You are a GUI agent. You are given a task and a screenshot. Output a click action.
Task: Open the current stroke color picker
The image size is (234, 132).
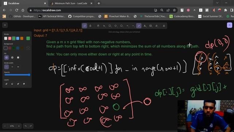tap(28, 38)
